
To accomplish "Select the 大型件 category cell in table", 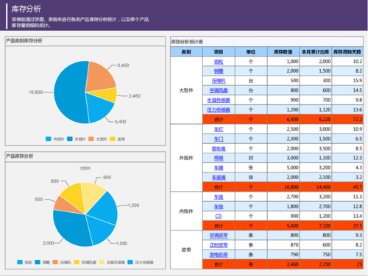I will tap(186, 90).
